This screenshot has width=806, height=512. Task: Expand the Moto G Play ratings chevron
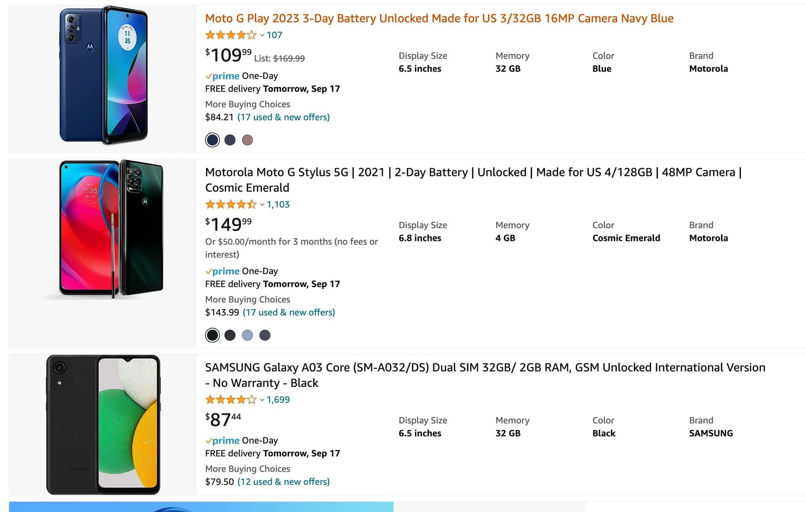click(262, 35)
